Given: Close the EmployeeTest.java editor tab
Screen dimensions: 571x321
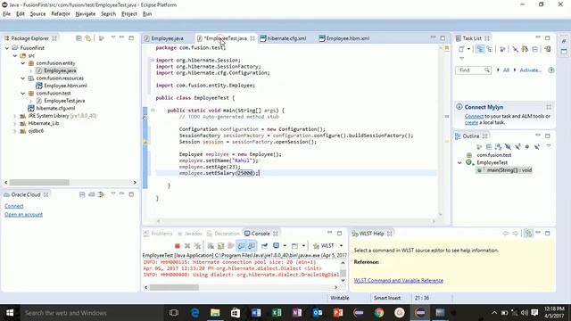Looking at the screenshot, I should click(x=252, y=38).
